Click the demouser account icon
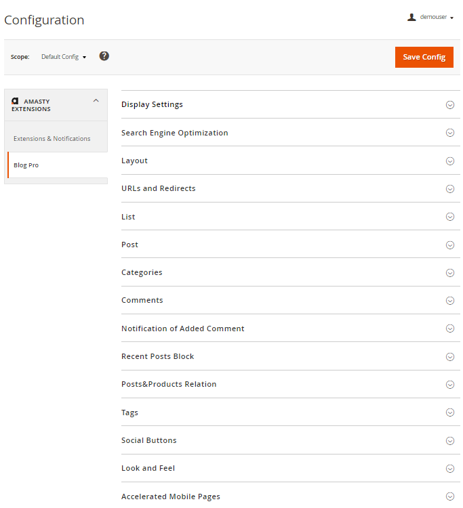Screen dimensions: 463x508 [x=411, y=17]
